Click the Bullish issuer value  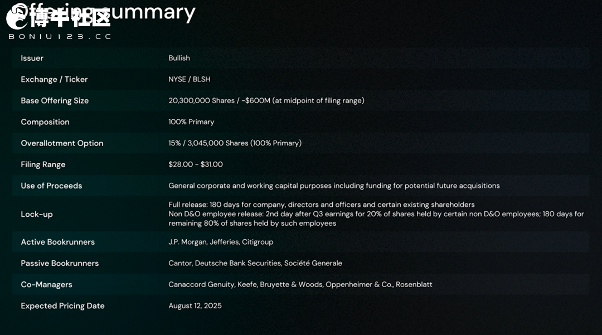pos(179,58)
